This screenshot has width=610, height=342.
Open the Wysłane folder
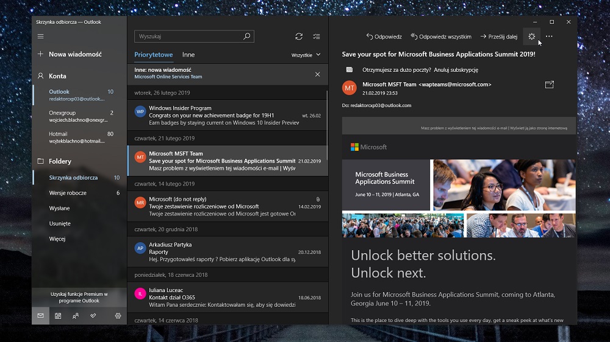click(80, 208)
